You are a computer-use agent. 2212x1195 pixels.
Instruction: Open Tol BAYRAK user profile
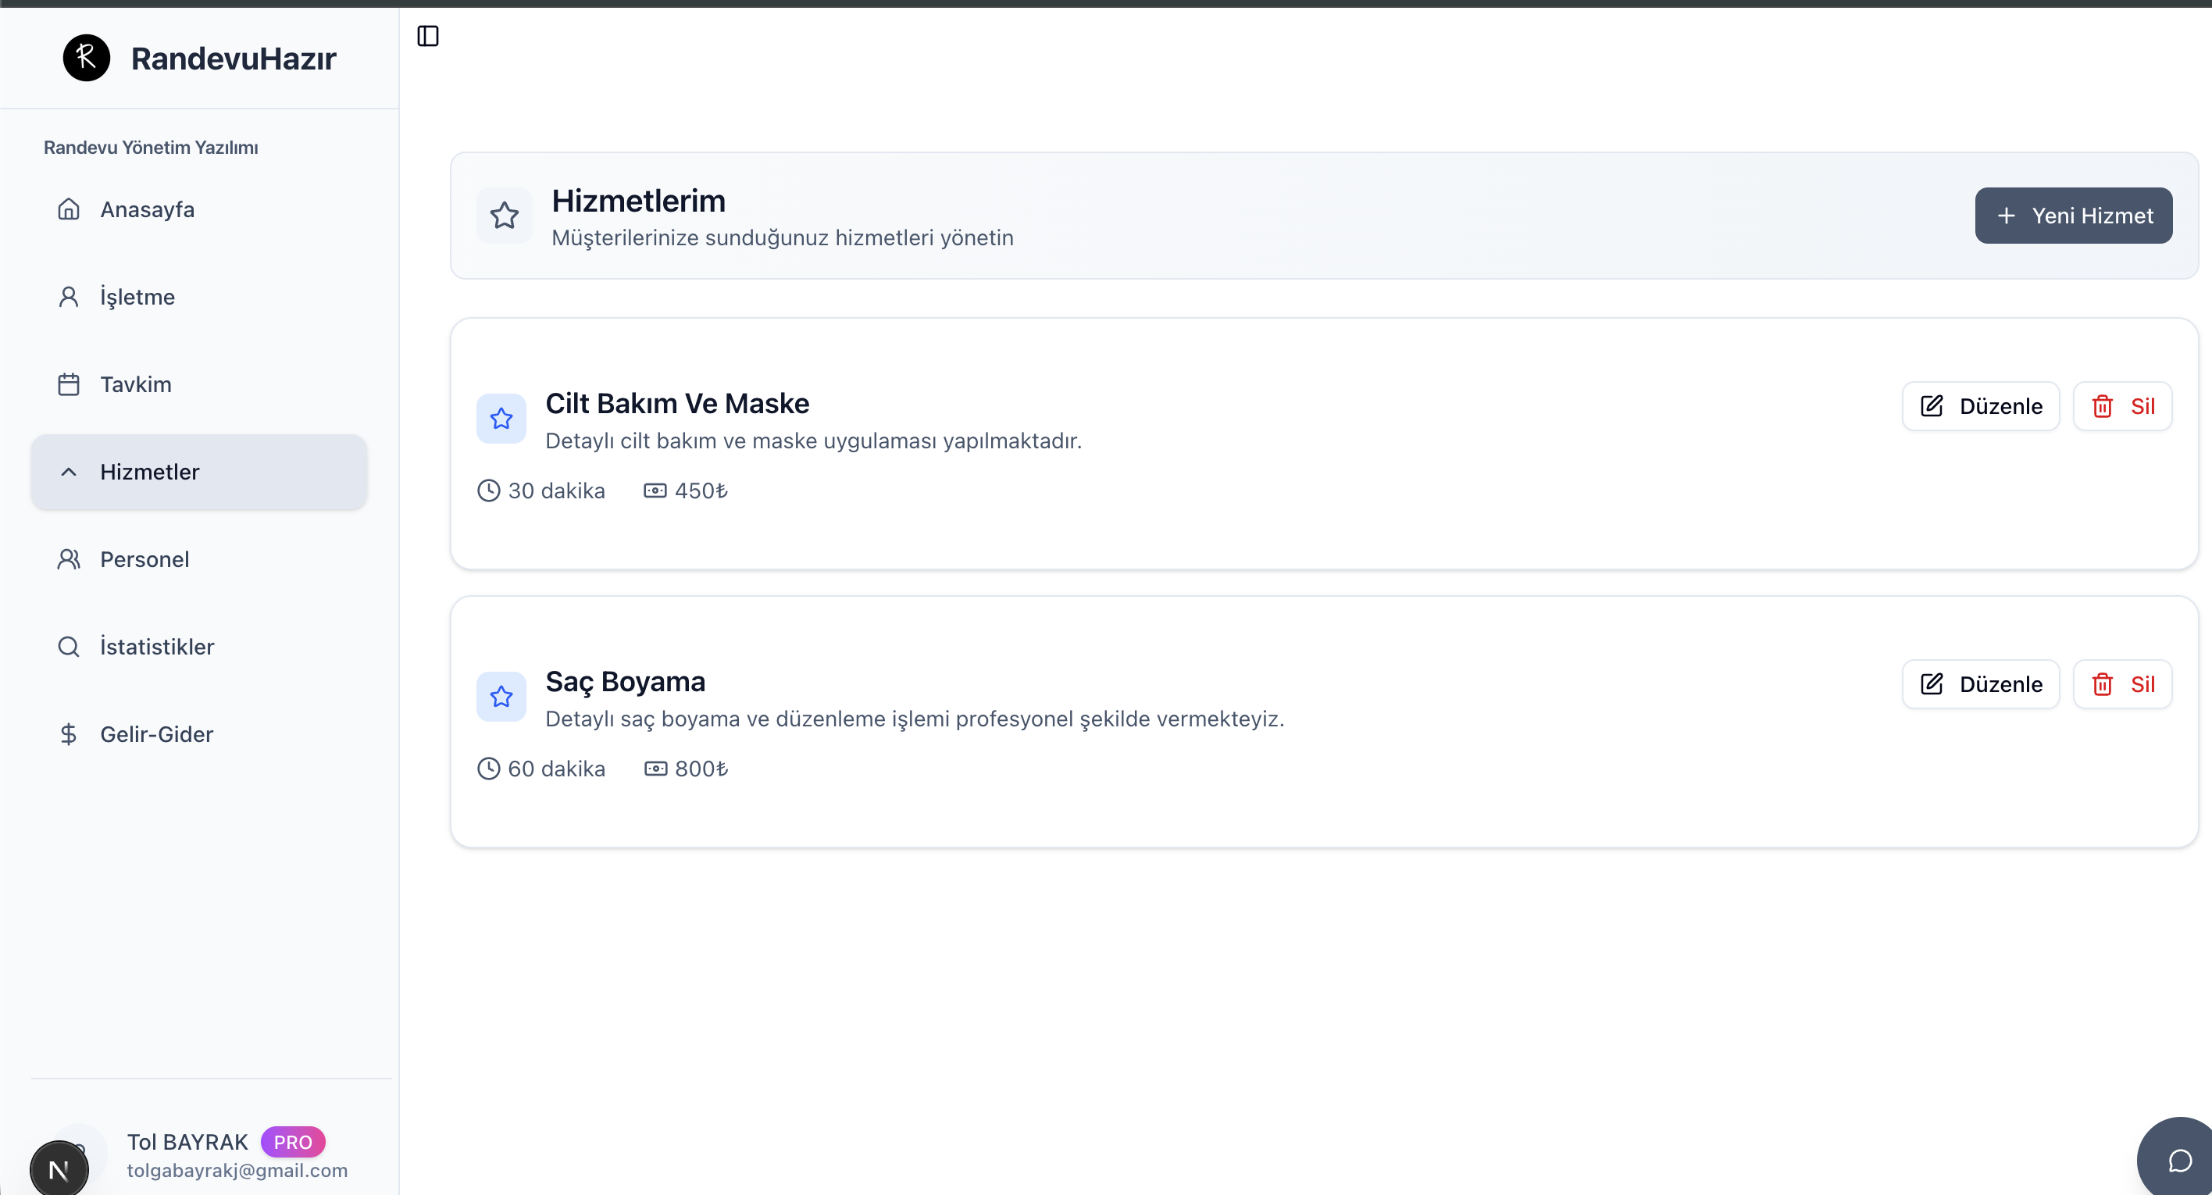click(188, 1142)
